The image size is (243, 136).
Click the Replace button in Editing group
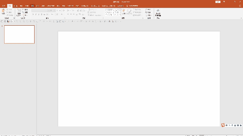pos(148,12)
